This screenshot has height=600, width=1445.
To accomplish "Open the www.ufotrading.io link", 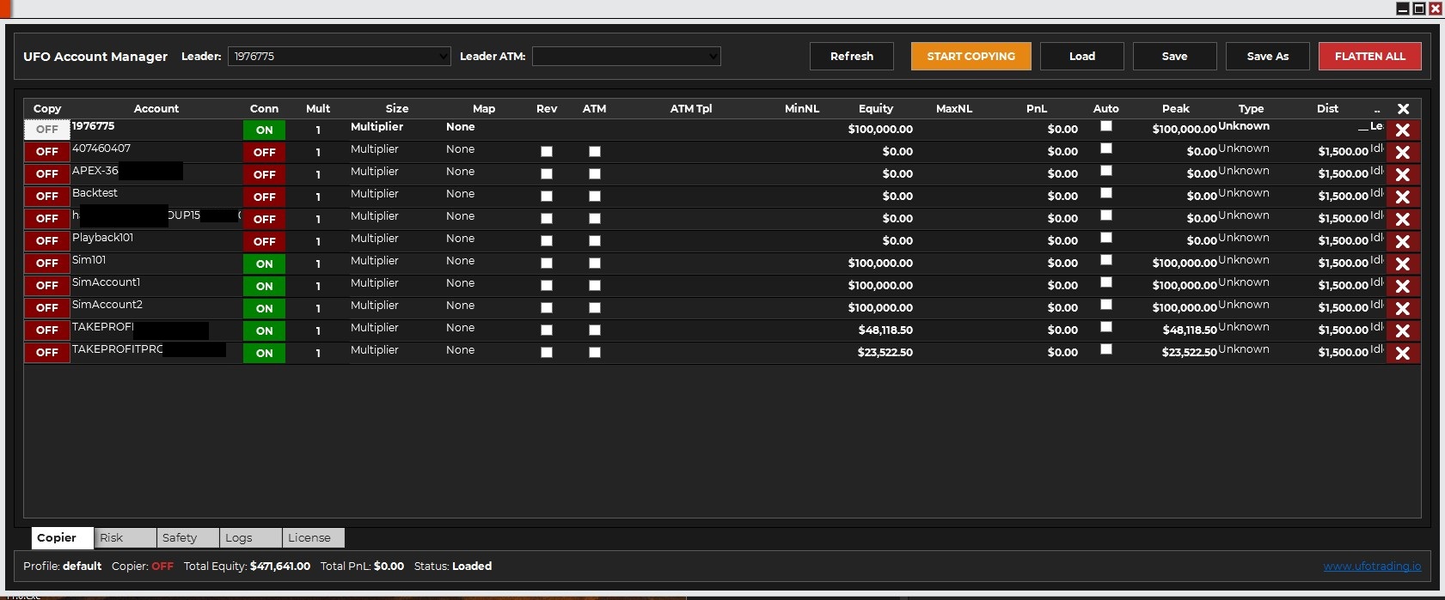I will click(x=1372, y=567).
